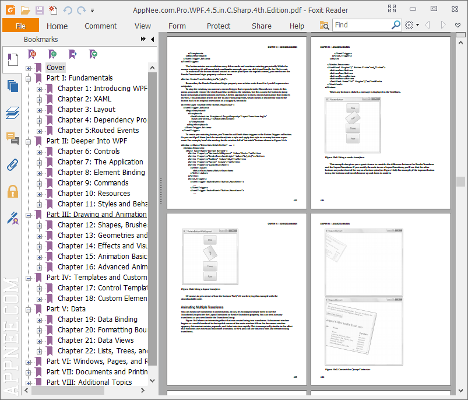Open Part VIII: Additional Topics bookmark

89,383
